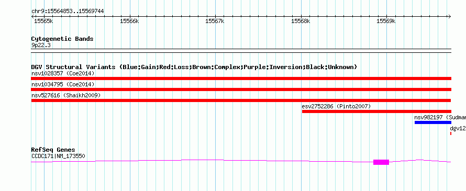Click the esv2752286 (Pinto2007) label

click(336, 106)
